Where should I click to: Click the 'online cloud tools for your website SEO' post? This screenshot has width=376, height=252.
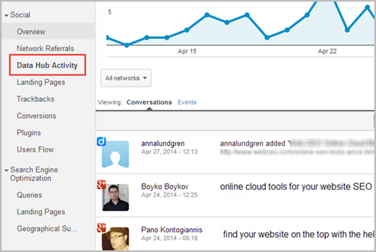tap(296, 186)
